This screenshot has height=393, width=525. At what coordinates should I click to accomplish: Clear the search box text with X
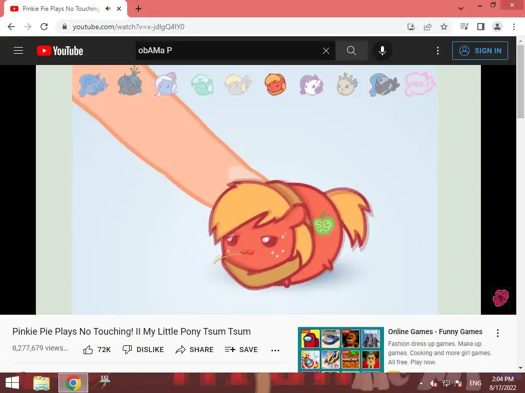click(326, 51)
